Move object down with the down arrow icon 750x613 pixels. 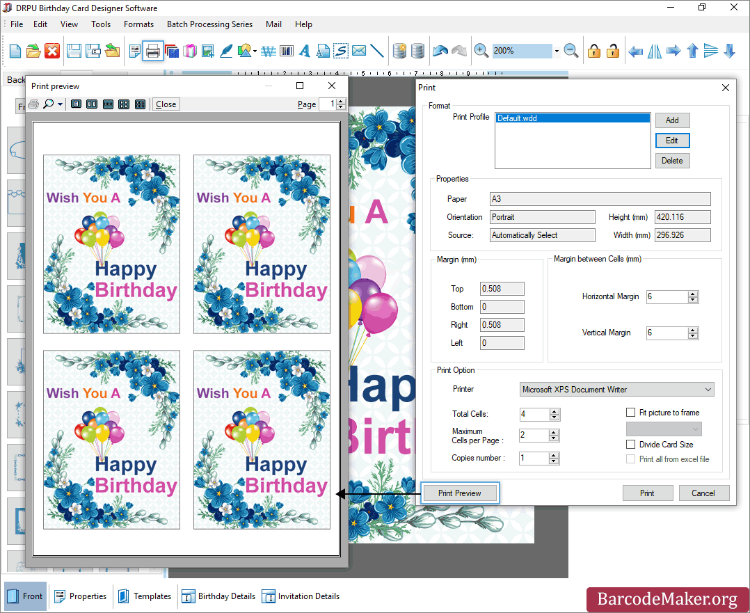[x=729, y=51]
